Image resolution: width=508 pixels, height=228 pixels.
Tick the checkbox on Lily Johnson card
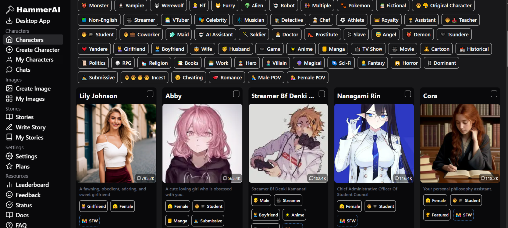[x=150, y=94]
